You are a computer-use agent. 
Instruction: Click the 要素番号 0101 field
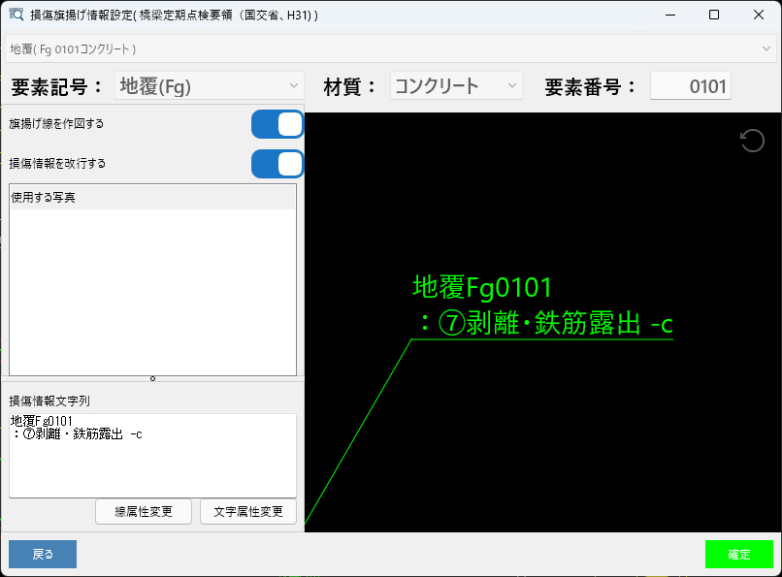pos(691,86)
